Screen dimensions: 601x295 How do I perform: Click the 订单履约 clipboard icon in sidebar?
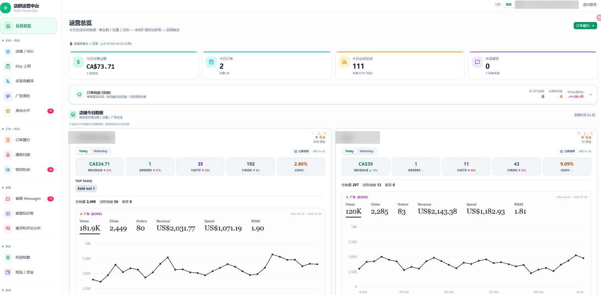(x=8, y=140)
